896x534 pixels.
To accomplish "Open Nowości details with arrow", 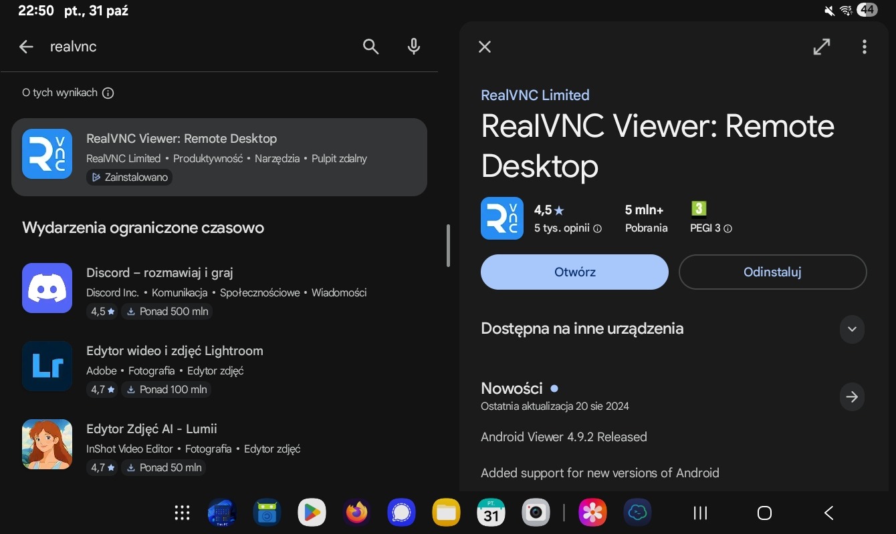I will coord(851,397).
